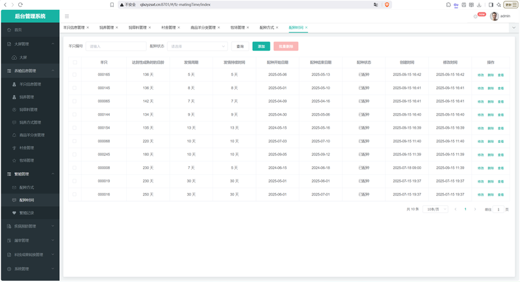The width and height of the screenshot is (520, 282).
Task: Open the browser downloads icon
Action: click(479, 5)
